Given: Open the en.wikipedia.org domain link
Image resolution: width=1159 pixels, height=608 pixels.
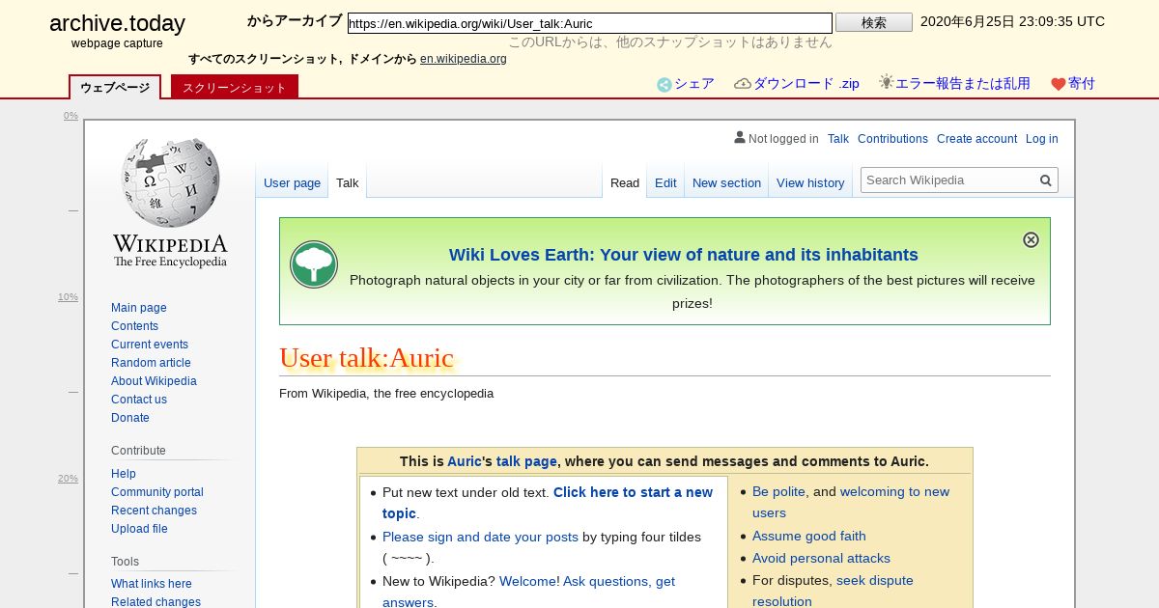Looking at the screenshot, I should pyautogui.click(x=464, y=59).
